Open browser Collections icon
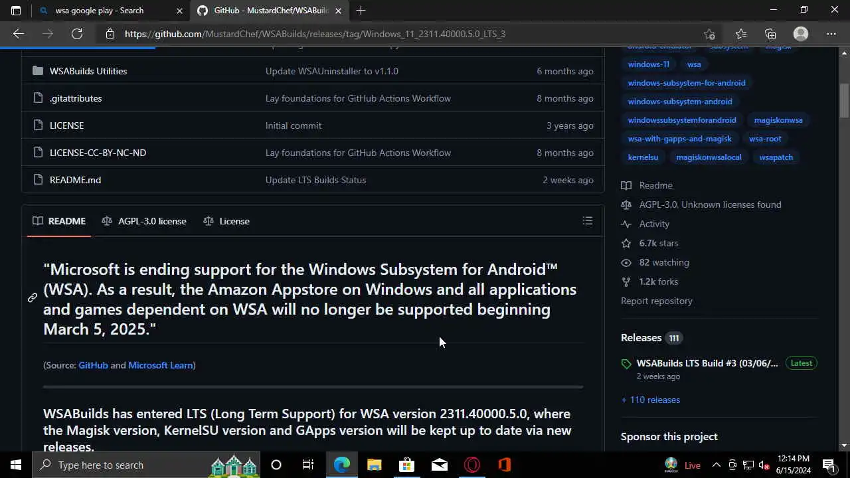850x478 pixels. [x=770, y=34]
